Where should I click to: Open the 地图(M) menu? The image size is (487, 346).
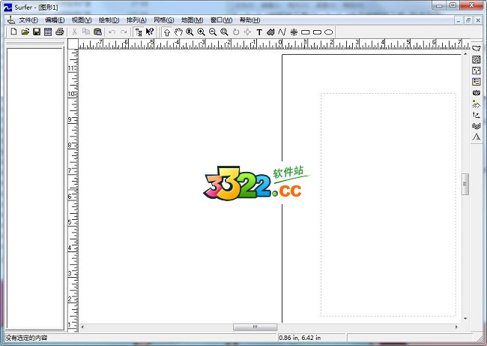click(x=192, y=20)
